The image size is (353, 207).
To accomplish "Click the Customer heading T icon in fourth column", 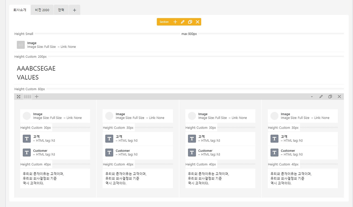I will [274, 153].
